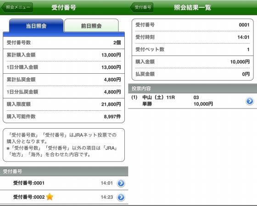Go back to 照会メニュー
The image size is (257, 206).
coord(17,7)
